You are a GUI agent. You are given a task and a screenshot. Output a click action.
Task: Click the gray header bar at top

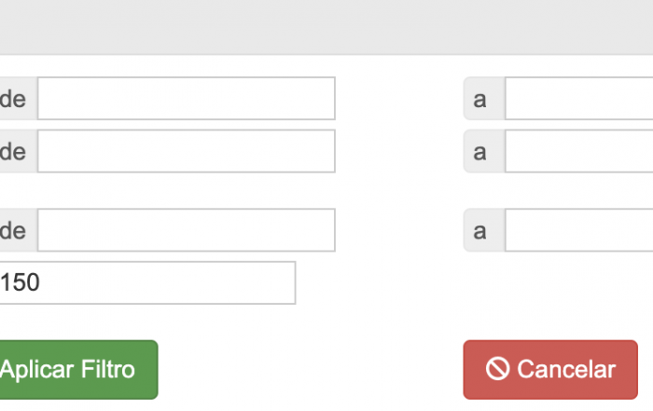pos(326,27)
